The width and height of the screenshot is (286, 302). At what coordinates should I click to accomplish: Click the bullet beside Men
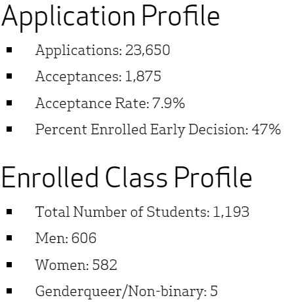(x=9, y=238)
